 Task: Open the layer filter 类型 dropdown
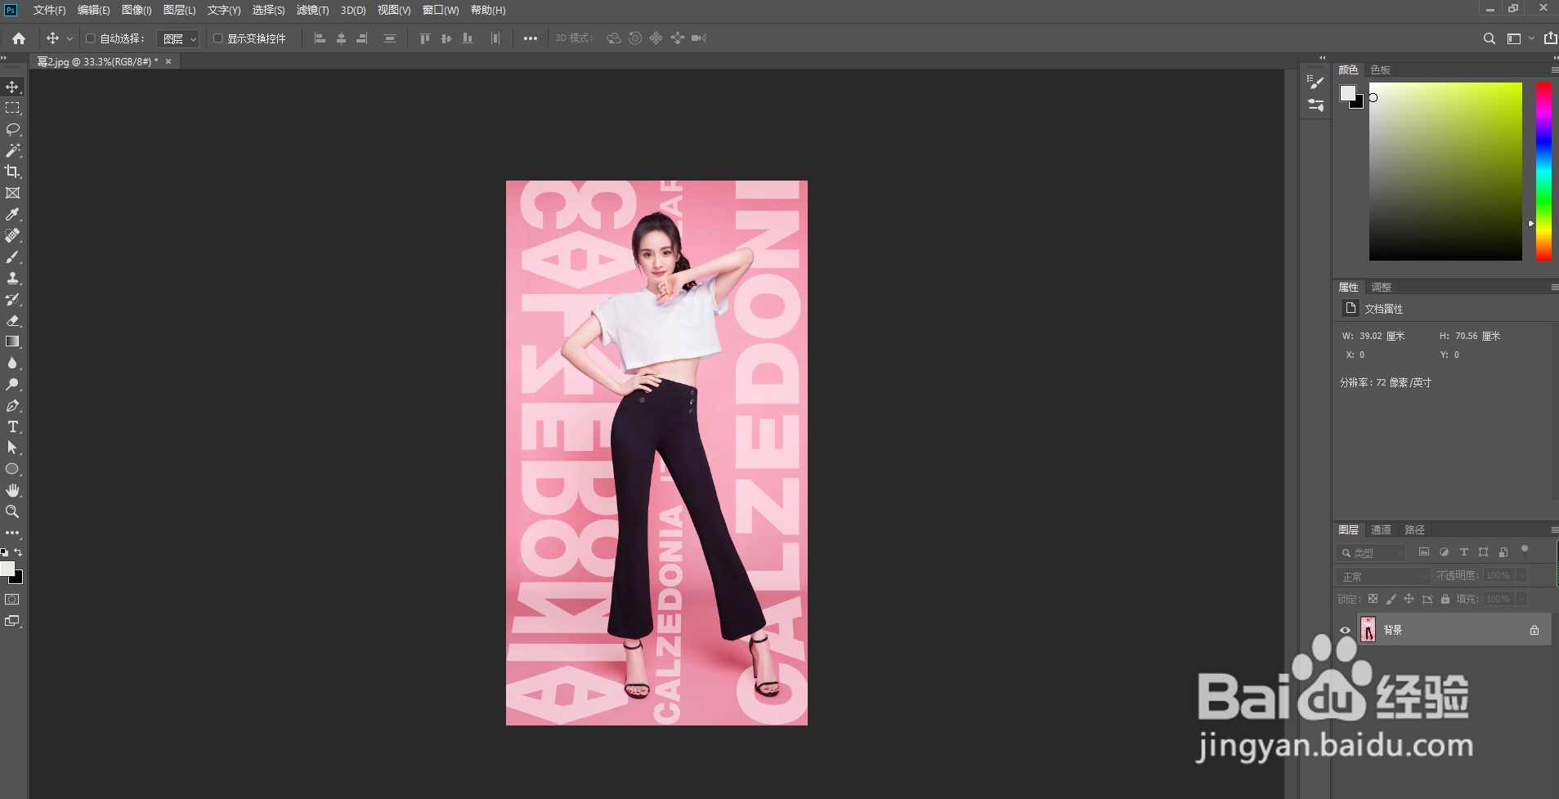(1371, 553)
